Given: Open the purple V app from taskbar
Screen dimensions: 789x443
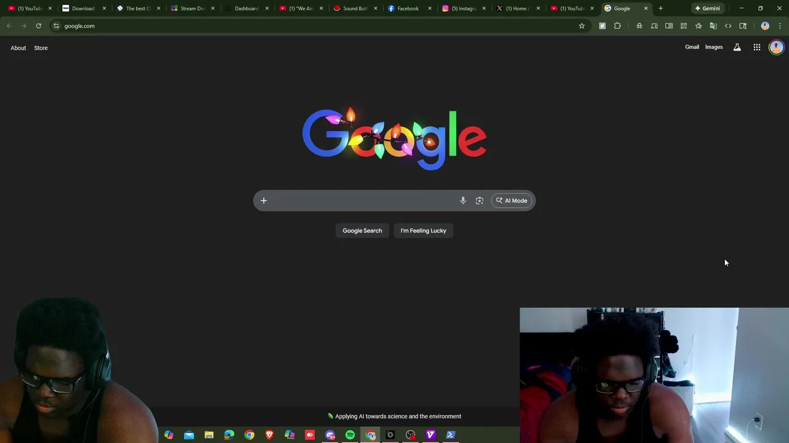Looking at the screenshot, I should [430, 435].
